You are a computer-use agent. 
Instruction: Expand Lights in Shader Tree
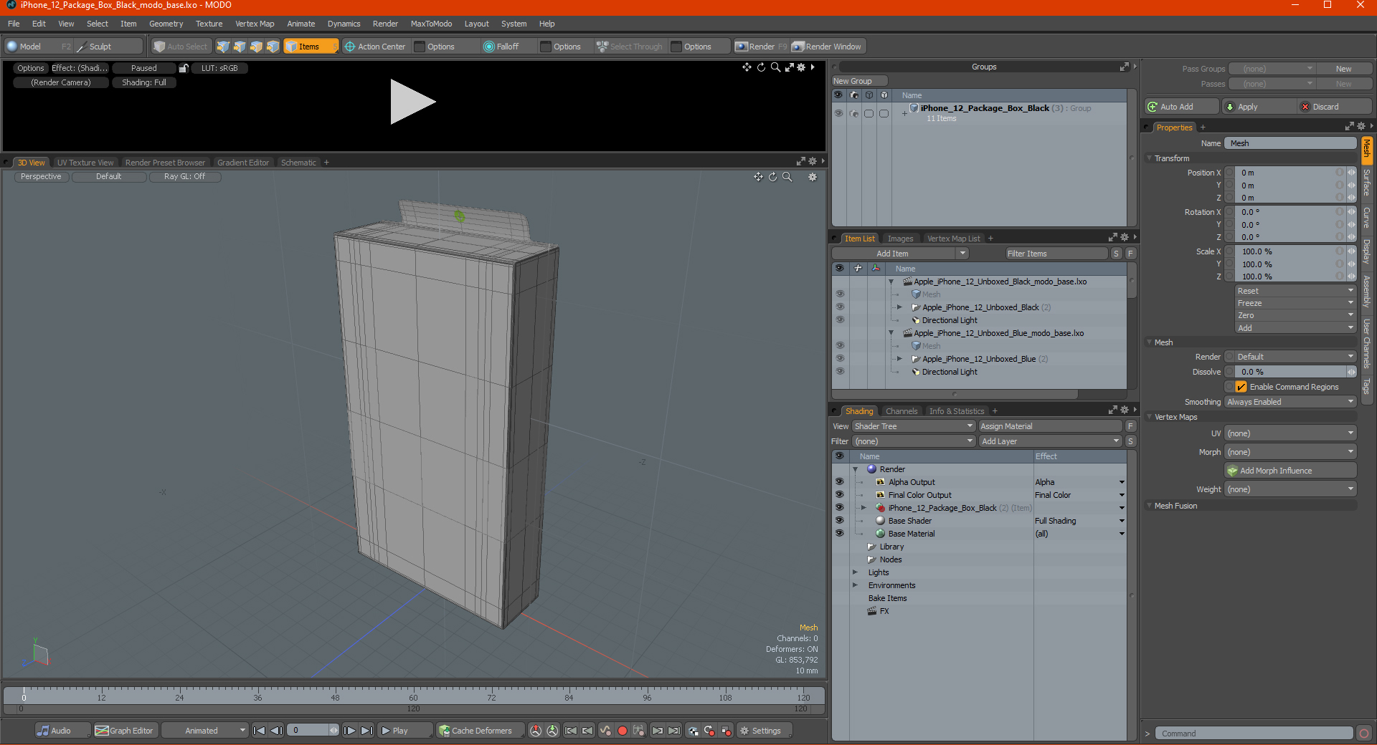click(x=855, y=572)
